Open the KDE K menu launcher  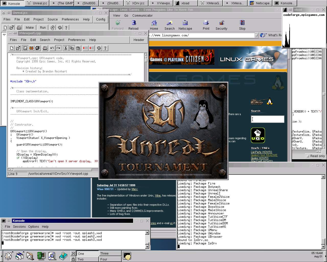coord(8,256)
